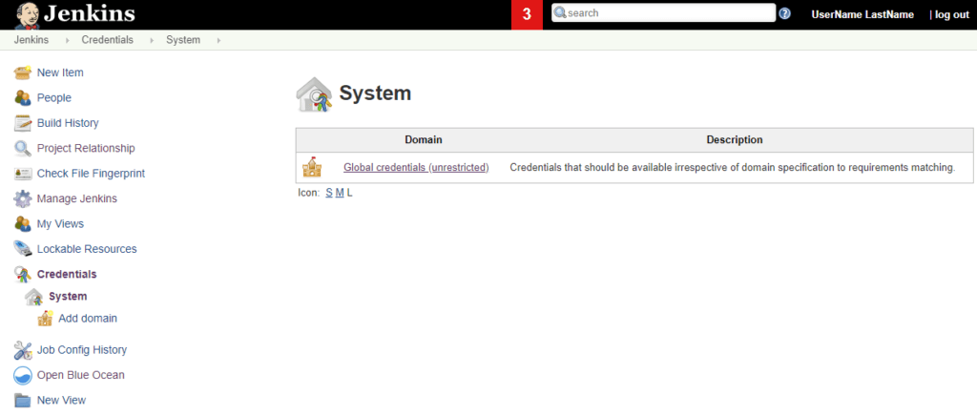Open Project Relationship from sidebar

click(85, 148)
